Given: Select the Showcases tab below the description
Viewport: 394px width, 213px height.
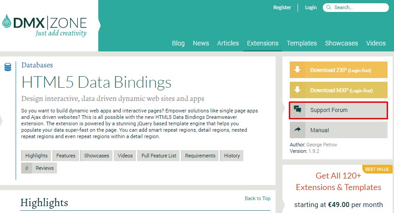Looking at the screenshot, I should tap(96, 156).
